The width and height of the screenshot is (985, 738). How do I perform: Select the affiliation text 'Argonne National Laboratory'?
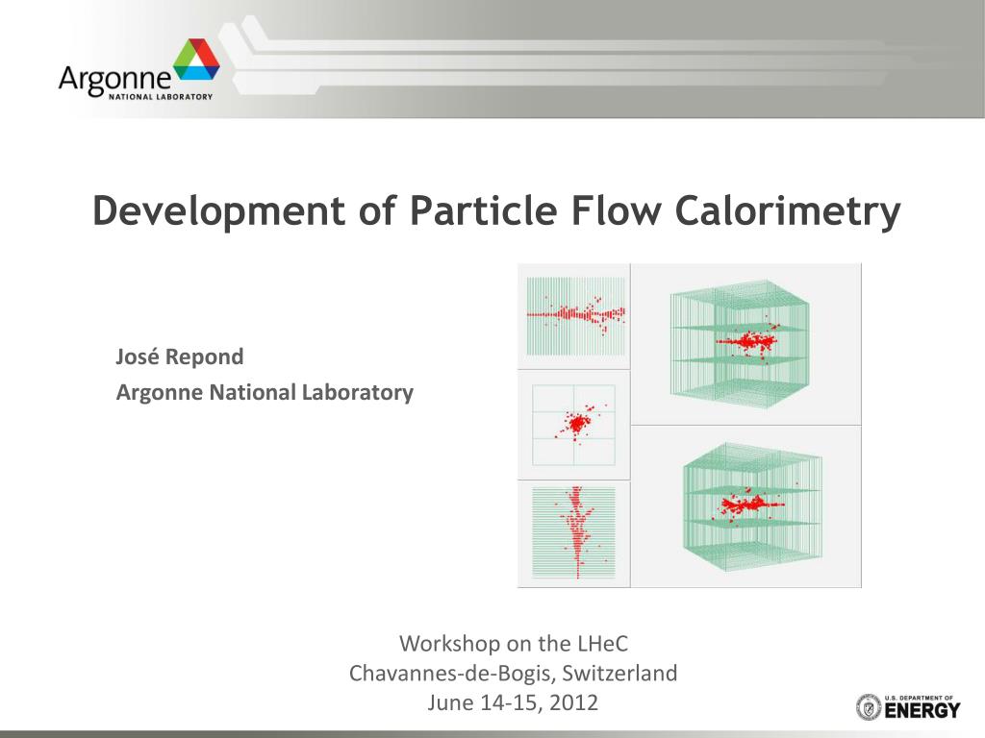pyautogui.click(x=265, y=393)
